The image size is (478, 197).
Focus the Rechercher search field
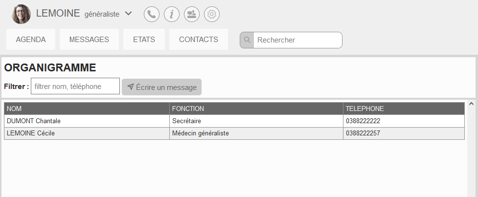click(x=298, y=40)
